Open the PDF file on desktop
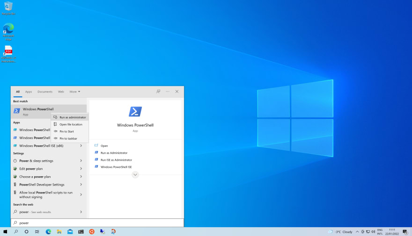412x236 pixels. (8, 54)
